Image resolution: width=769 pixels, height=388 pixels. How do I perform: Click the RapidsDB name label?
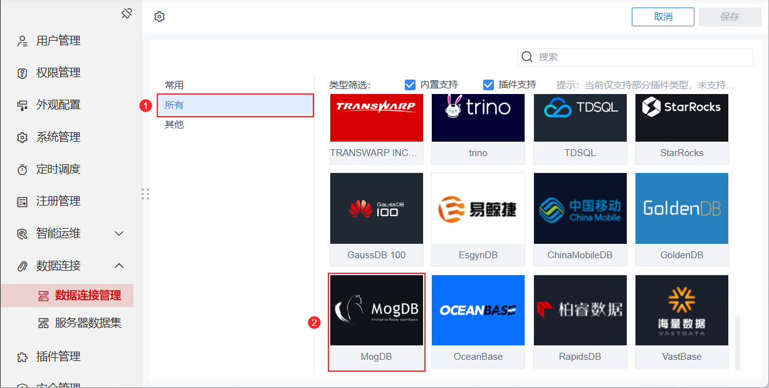[580, 357]
